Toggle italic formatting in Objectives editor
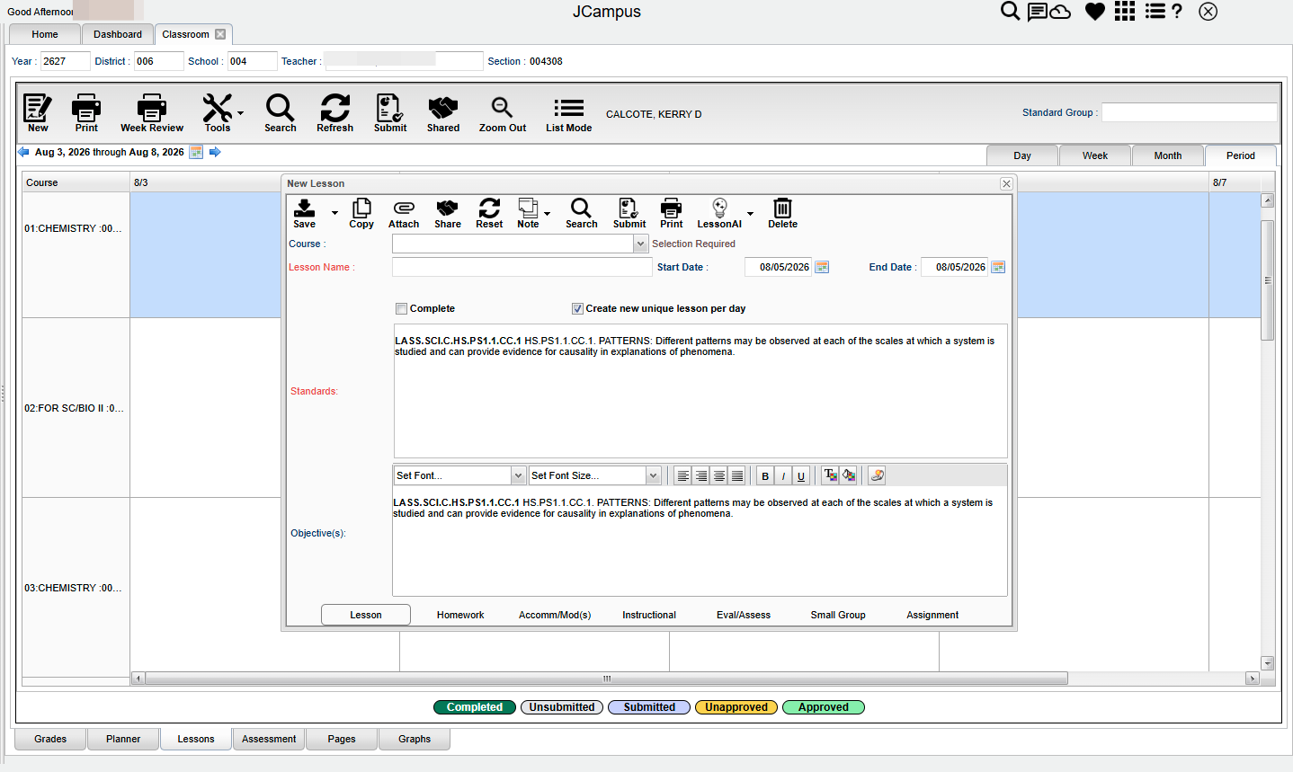Image resolution: width=1293 pixels, height=772 pixels. pyautogui.click(x=783, y=475)
